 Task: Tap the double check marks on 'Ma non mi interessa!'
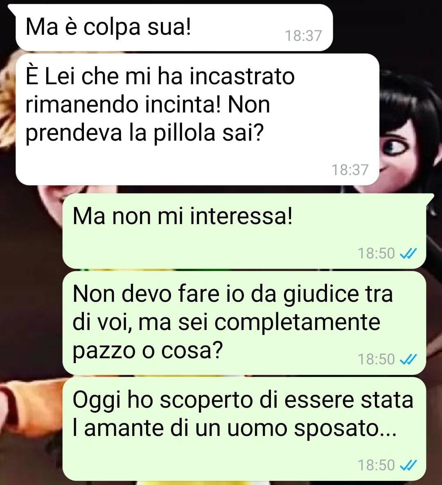(x=408, y=253)
